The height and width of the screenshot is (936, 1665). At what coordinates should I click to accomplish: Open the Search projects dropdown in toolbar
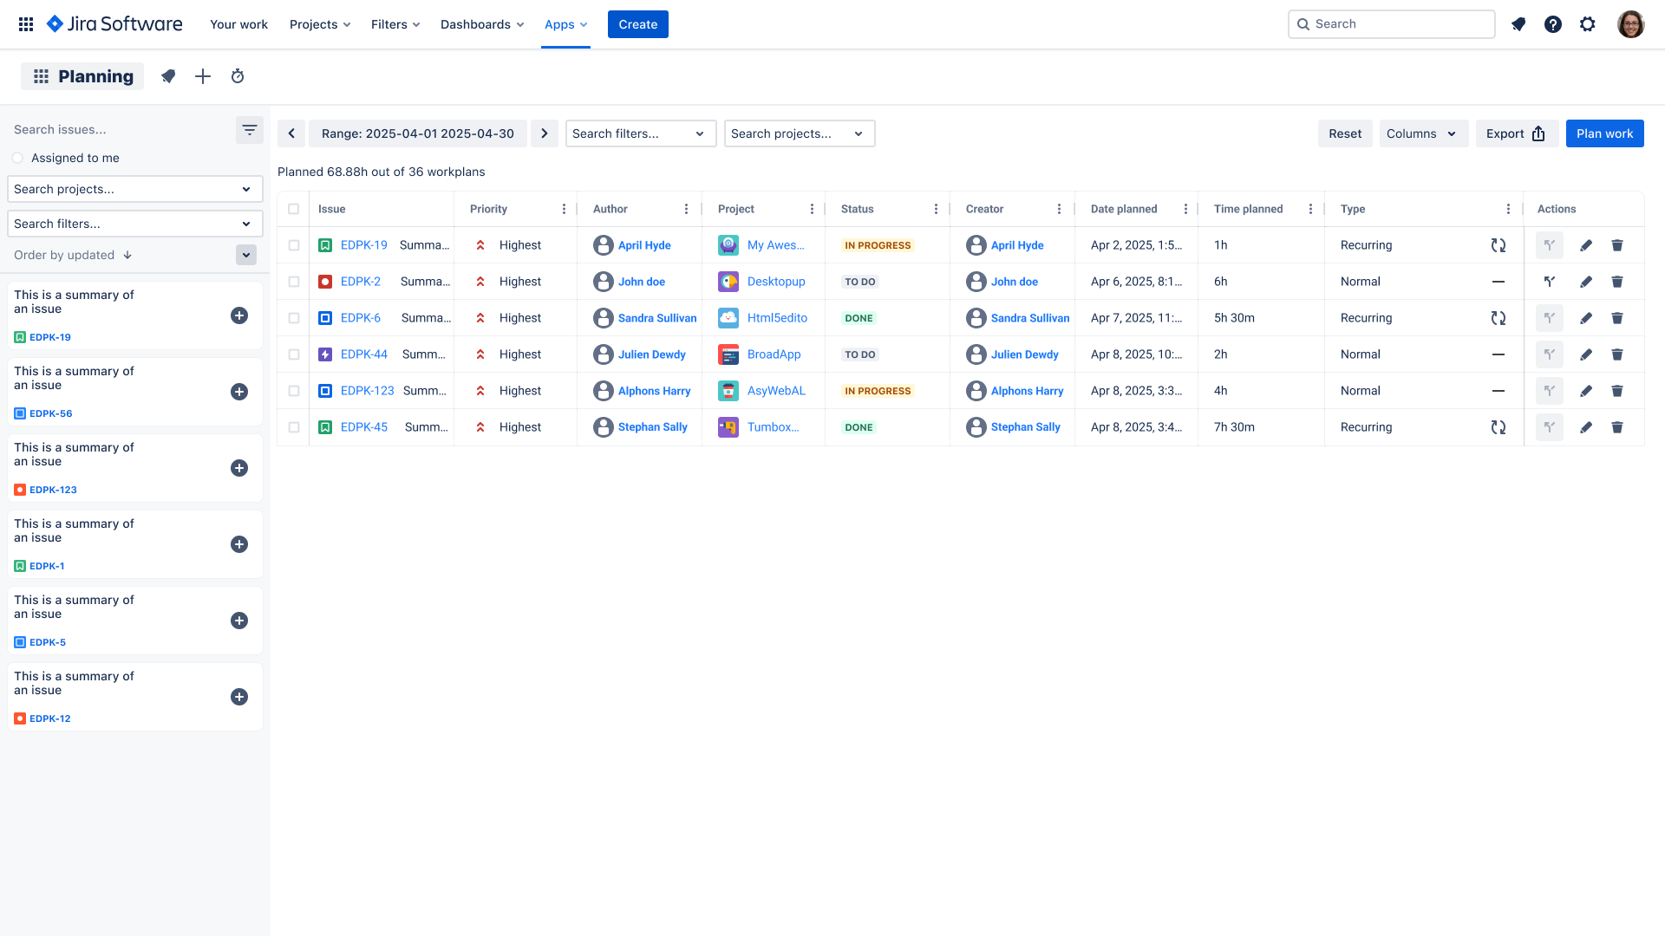pos(800,133)
